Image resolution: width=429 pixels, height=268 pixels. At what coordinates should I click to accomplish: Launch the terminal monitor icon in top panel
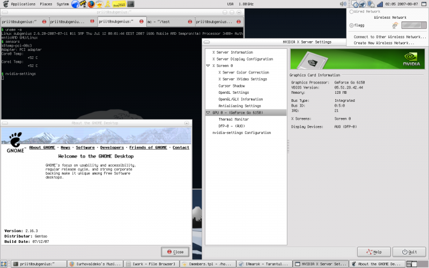click(x=131, y=4)
